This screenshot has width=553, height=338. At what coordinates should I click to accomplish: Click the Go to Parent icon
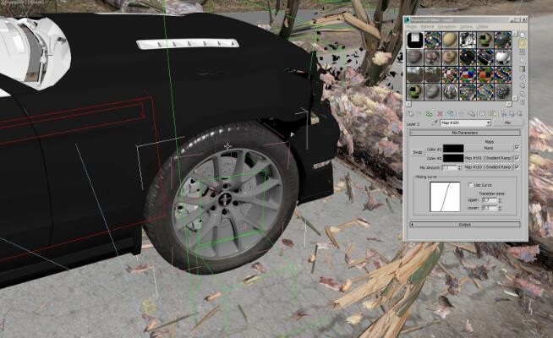(x=512, y=114)
